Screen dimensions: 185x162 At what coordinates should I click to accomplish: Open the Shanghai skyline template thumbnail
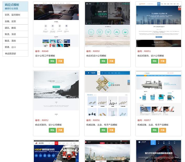coord(108,151)
